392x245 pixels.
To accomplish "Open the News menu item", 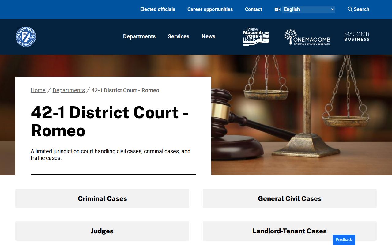I will click(208, 36).
